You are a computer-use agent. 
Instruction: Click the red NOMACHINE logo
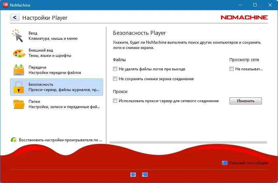click(244, 17)
